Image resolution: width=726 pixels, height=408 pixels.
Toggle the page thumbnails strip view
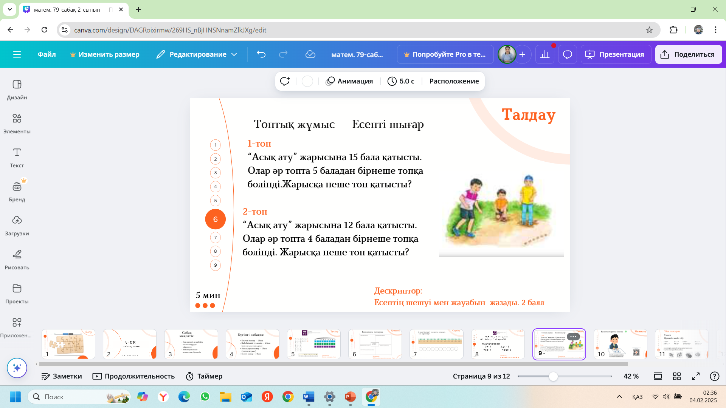pyautogui.click(x=658, y=376)
